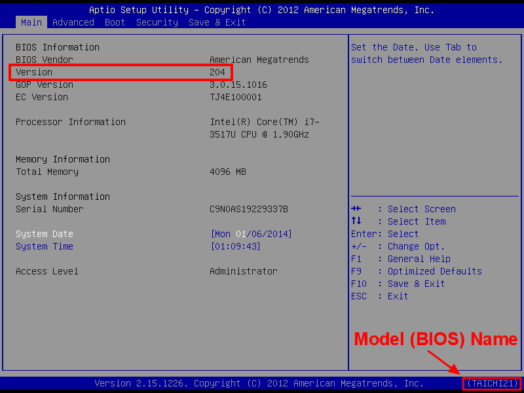Click the F1 General Help hint
The image size is (524, 393).
point(400,259)
